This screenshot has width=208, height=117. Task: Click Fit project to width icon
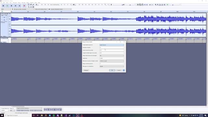click(162, 5)
